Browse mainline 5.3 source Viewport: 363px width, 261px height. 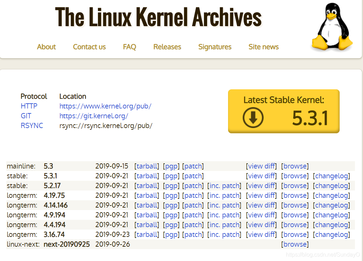click(295, 166)
